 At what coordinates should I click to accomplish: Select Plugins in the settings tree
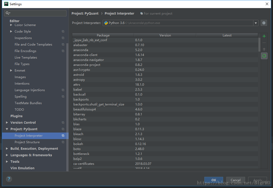[16, 116]
